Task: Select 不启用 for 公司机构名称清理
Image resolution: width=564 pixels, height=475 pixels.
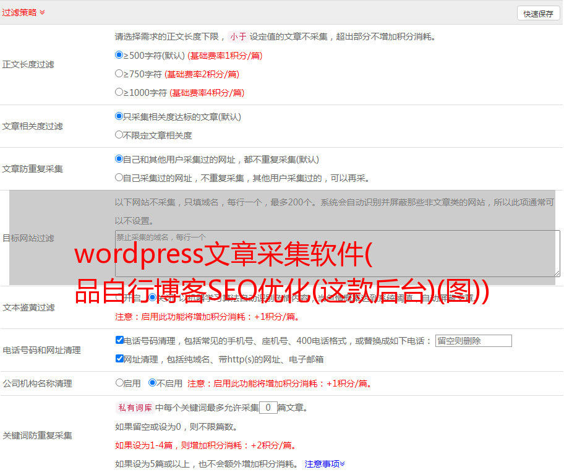Action: click(152, 383)
